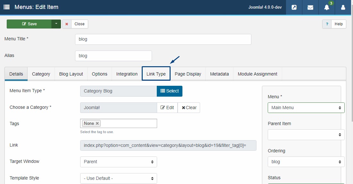353x184 pixels.
Task: Open the Main Menu dropdown
Action: (x=306, y=108)
